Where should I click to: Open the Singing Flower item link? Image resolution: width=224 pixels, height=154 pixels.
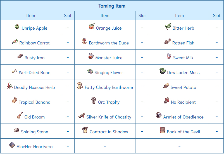[109, 73]
